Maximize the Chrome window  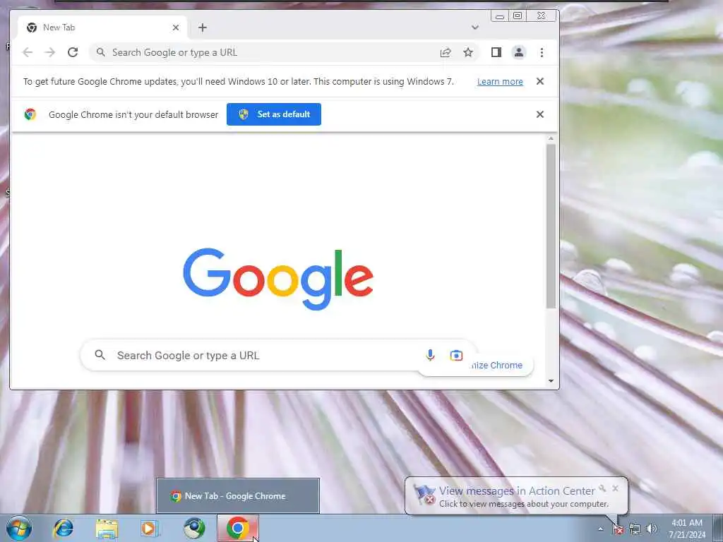(518, 16)
